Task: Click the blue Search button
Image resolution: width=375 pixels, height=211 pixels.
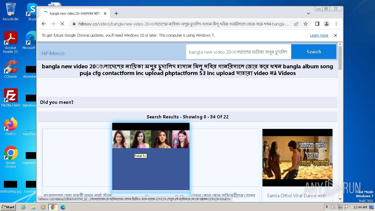Action: tap(314, 52)
